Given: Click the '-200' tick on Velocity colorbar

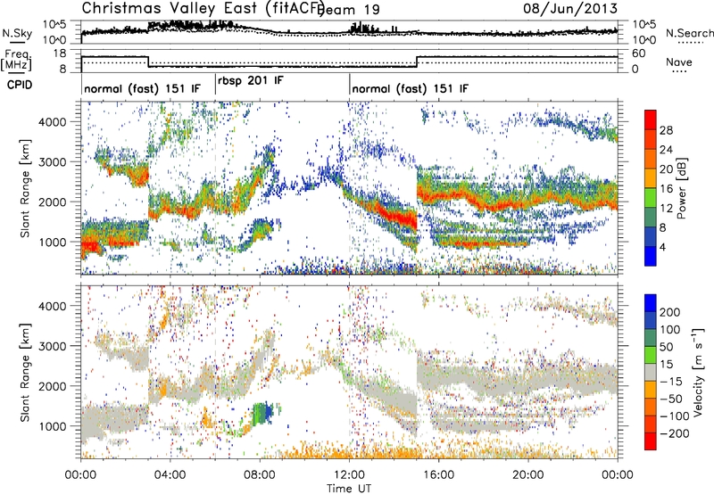Looking at the screenshot, I should tap(675, 433).
